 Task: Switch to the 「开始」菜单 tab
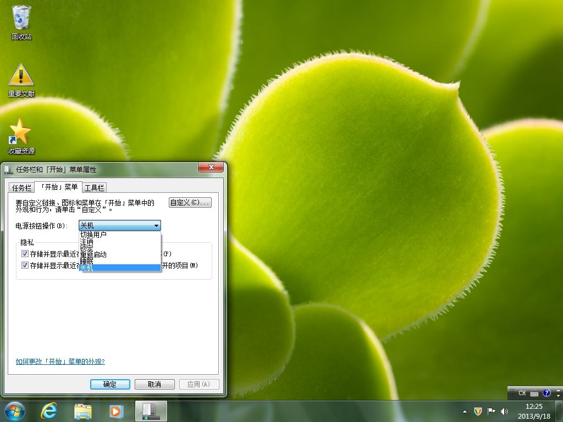tap(58, 187)
